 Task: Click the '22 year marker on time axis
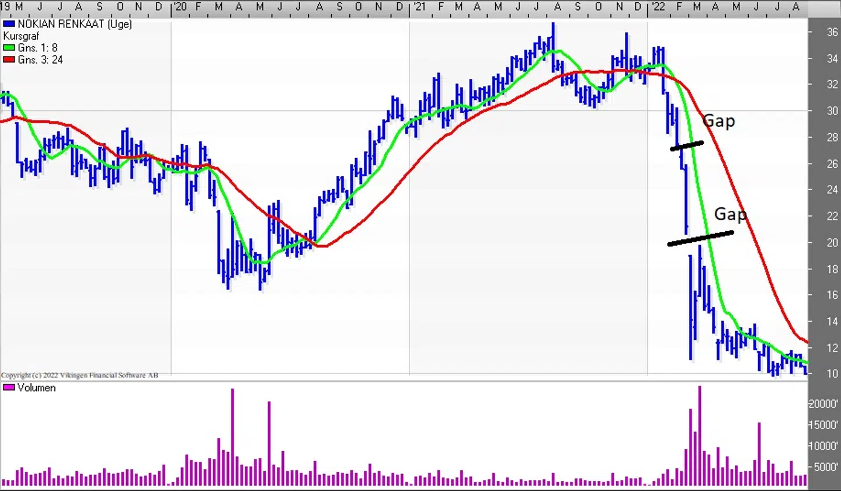[658, 6]
